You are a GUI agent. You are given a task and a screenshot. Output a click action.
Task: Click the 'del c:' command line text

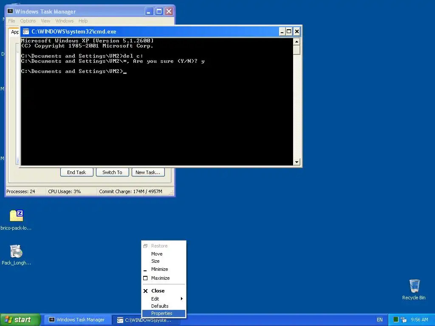(133, 56)
